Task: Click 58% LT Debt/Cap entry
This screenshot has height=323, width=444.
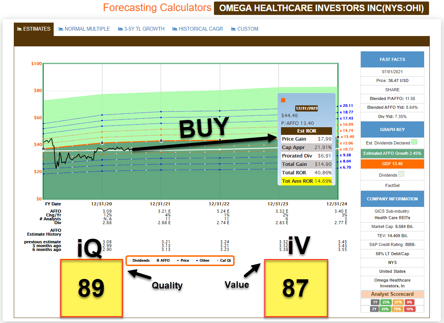Action: coord(392,254)
